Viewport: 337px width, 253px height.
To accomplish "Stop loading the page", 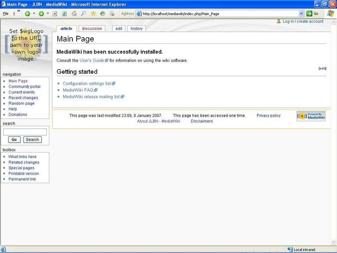I will [55, 14].
